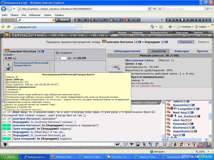Click the chest icon of Коллекционный Магический Сундук
The image size is (214, 160).
[x=9, y=65]
